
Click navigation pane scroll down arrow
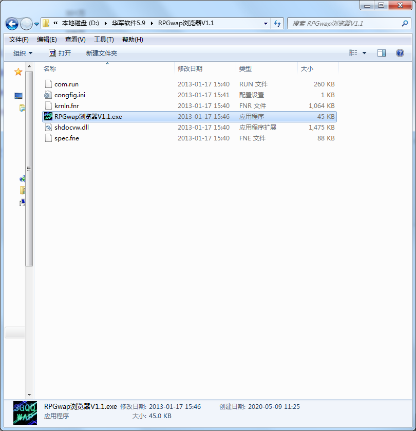point(29,395)
